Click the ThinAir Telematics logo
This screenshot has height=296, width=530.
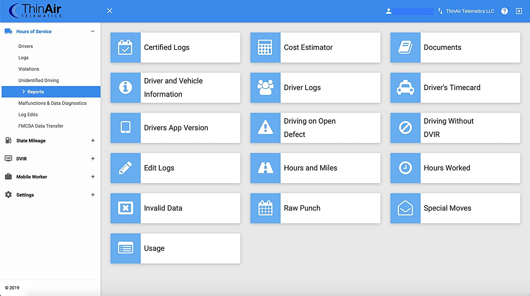click(35, 11)
